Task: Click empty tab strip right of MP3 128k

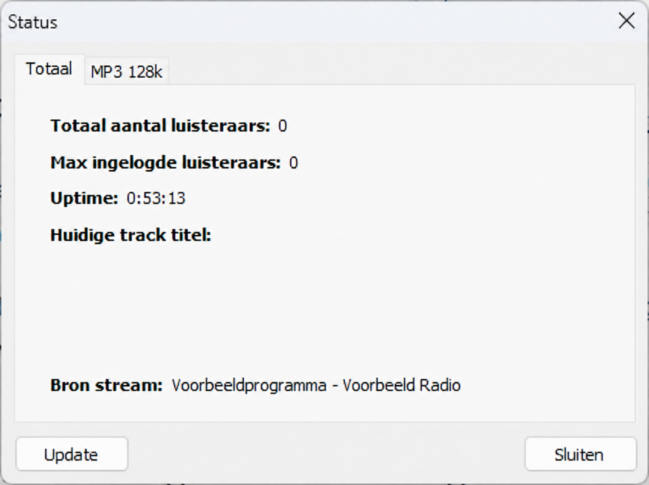Action: tap(401, 71)
